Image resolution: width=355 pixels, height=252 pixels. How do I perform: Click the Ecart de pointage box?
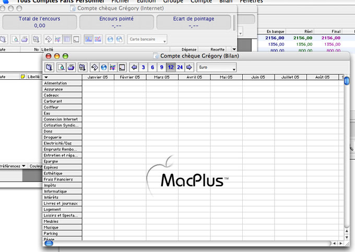pyautogui.click(x=194, y=22)
